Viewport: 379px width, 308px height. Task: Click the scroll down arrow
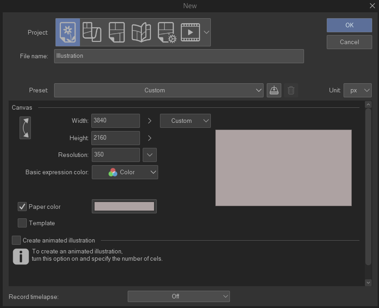368,283
